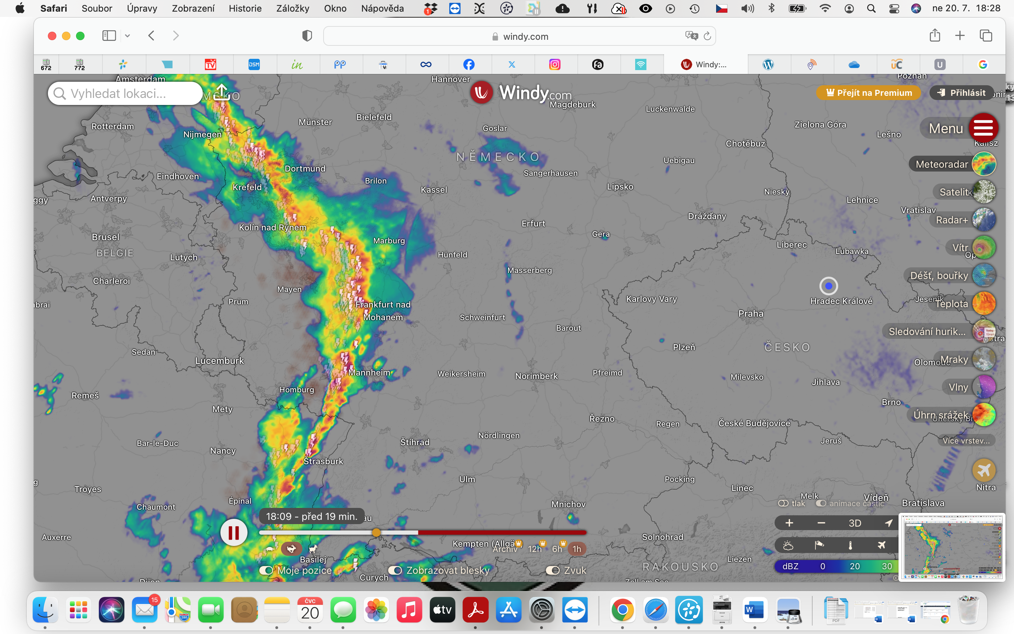Image resolution: width=1014 pixels, height=634 pixels.
Task: Click the Vyhledat lokaci search field
Action: click(x=125, y=93)
